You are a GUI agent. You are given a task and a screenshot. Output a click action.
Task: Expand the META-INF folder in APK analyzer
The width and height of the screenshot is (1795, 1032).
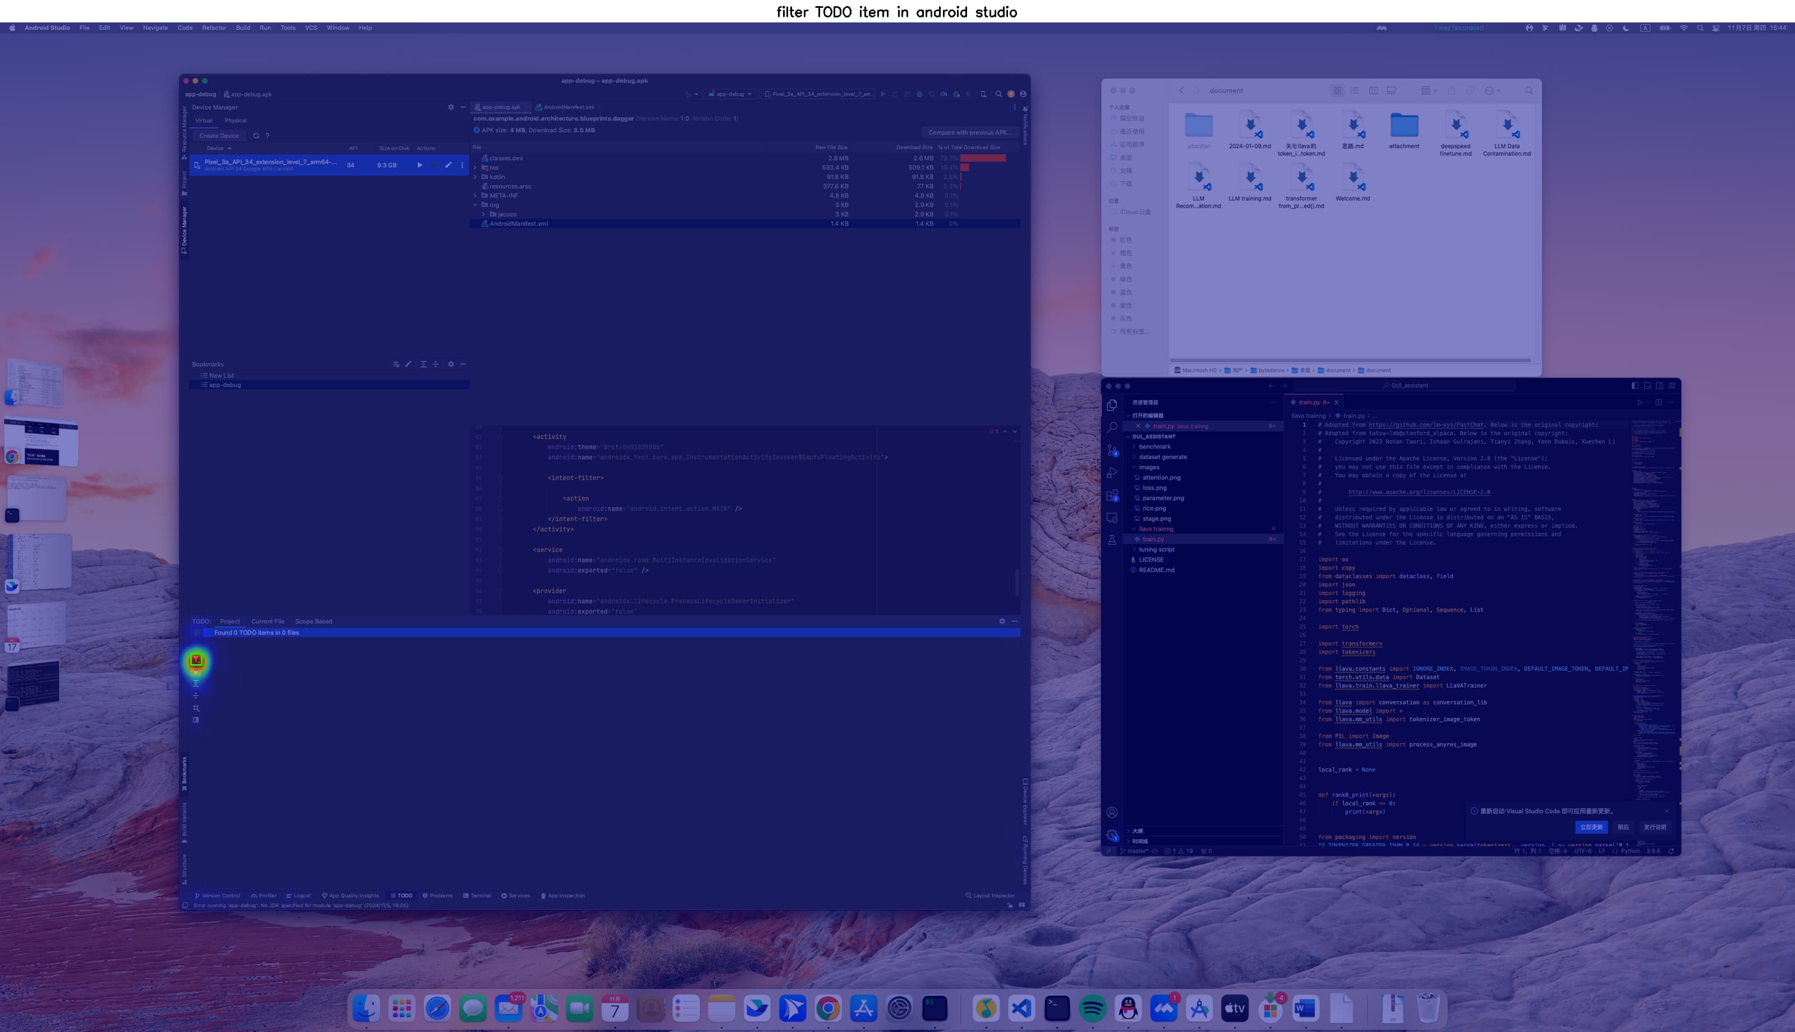[x=475, y=196]
